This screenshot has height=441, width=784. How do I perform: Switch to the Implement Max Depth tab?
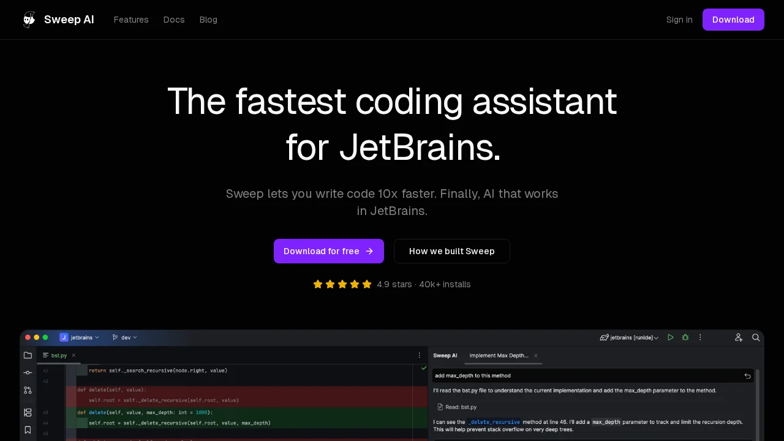click(499, 355)
